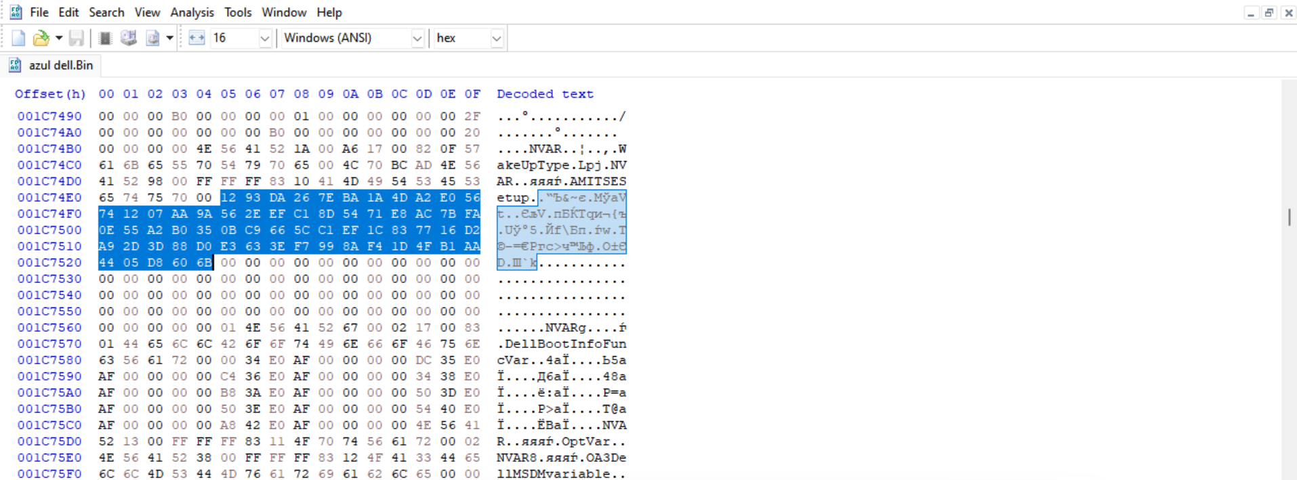Click the file icon on azul dell.Bin tab

[x=14, y=65]
